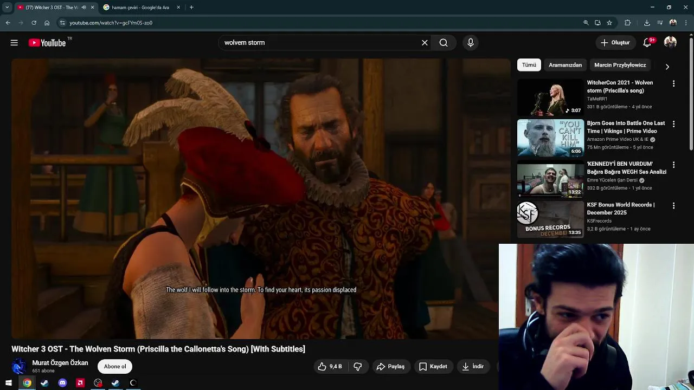Viewport: 694px width, 390px height.
Task: Mute the Witcher 3 OST tab audio
Action: click(x=83, y=8)
